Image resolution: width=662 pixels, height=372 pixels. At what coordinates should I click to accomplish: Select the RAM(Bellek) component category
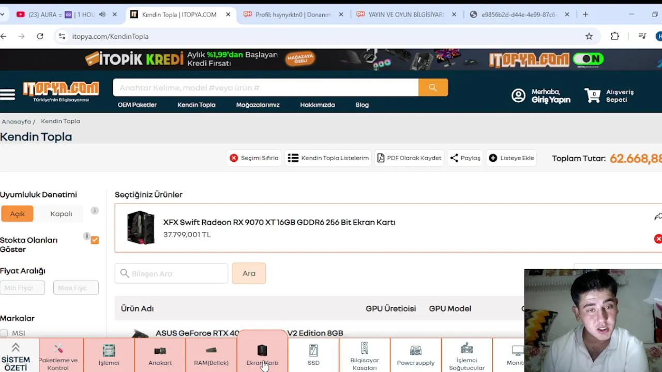[x=211, y=355]
